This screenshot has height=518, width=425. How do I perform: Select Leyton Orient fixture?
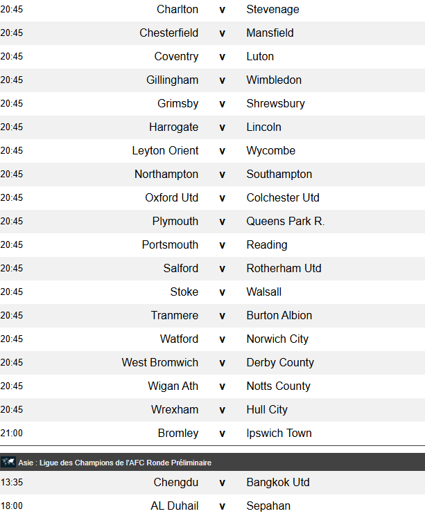pyautogui.click(x=165, y=151)
